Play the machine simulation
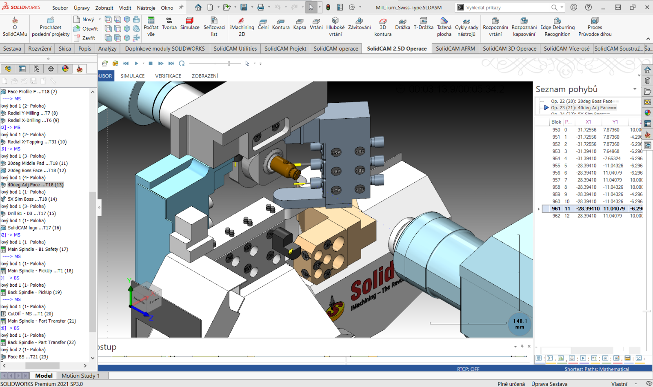Image resolution: width=653 pixels, height=387 pixels. point(136,63)
